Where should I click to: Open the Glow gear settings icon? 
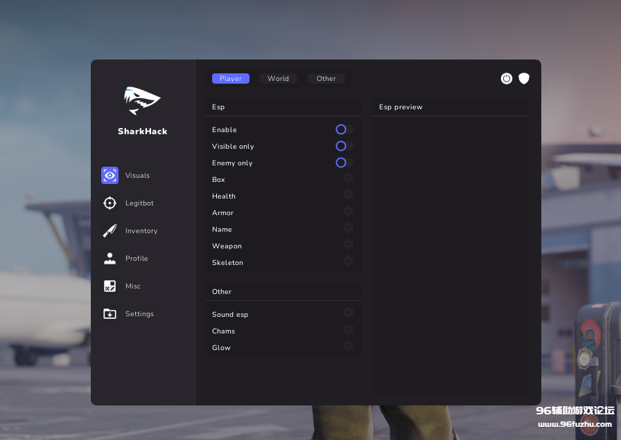coord(349,347)
